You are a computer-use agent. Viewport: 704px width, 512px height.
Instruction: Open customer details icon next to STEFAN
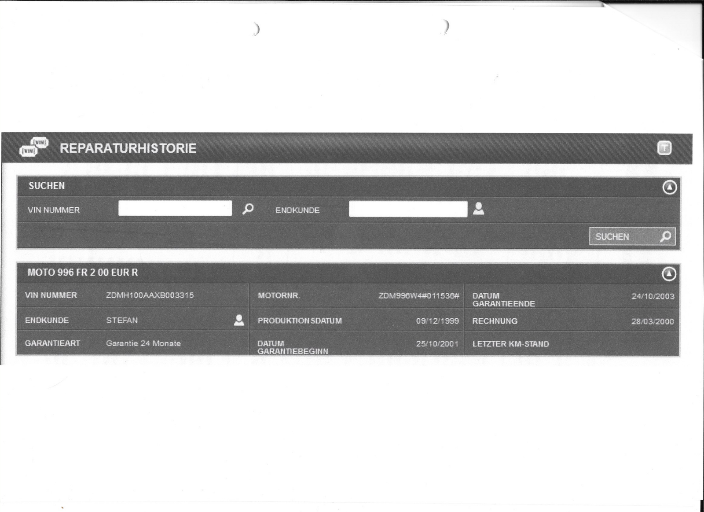pos(239,320)
